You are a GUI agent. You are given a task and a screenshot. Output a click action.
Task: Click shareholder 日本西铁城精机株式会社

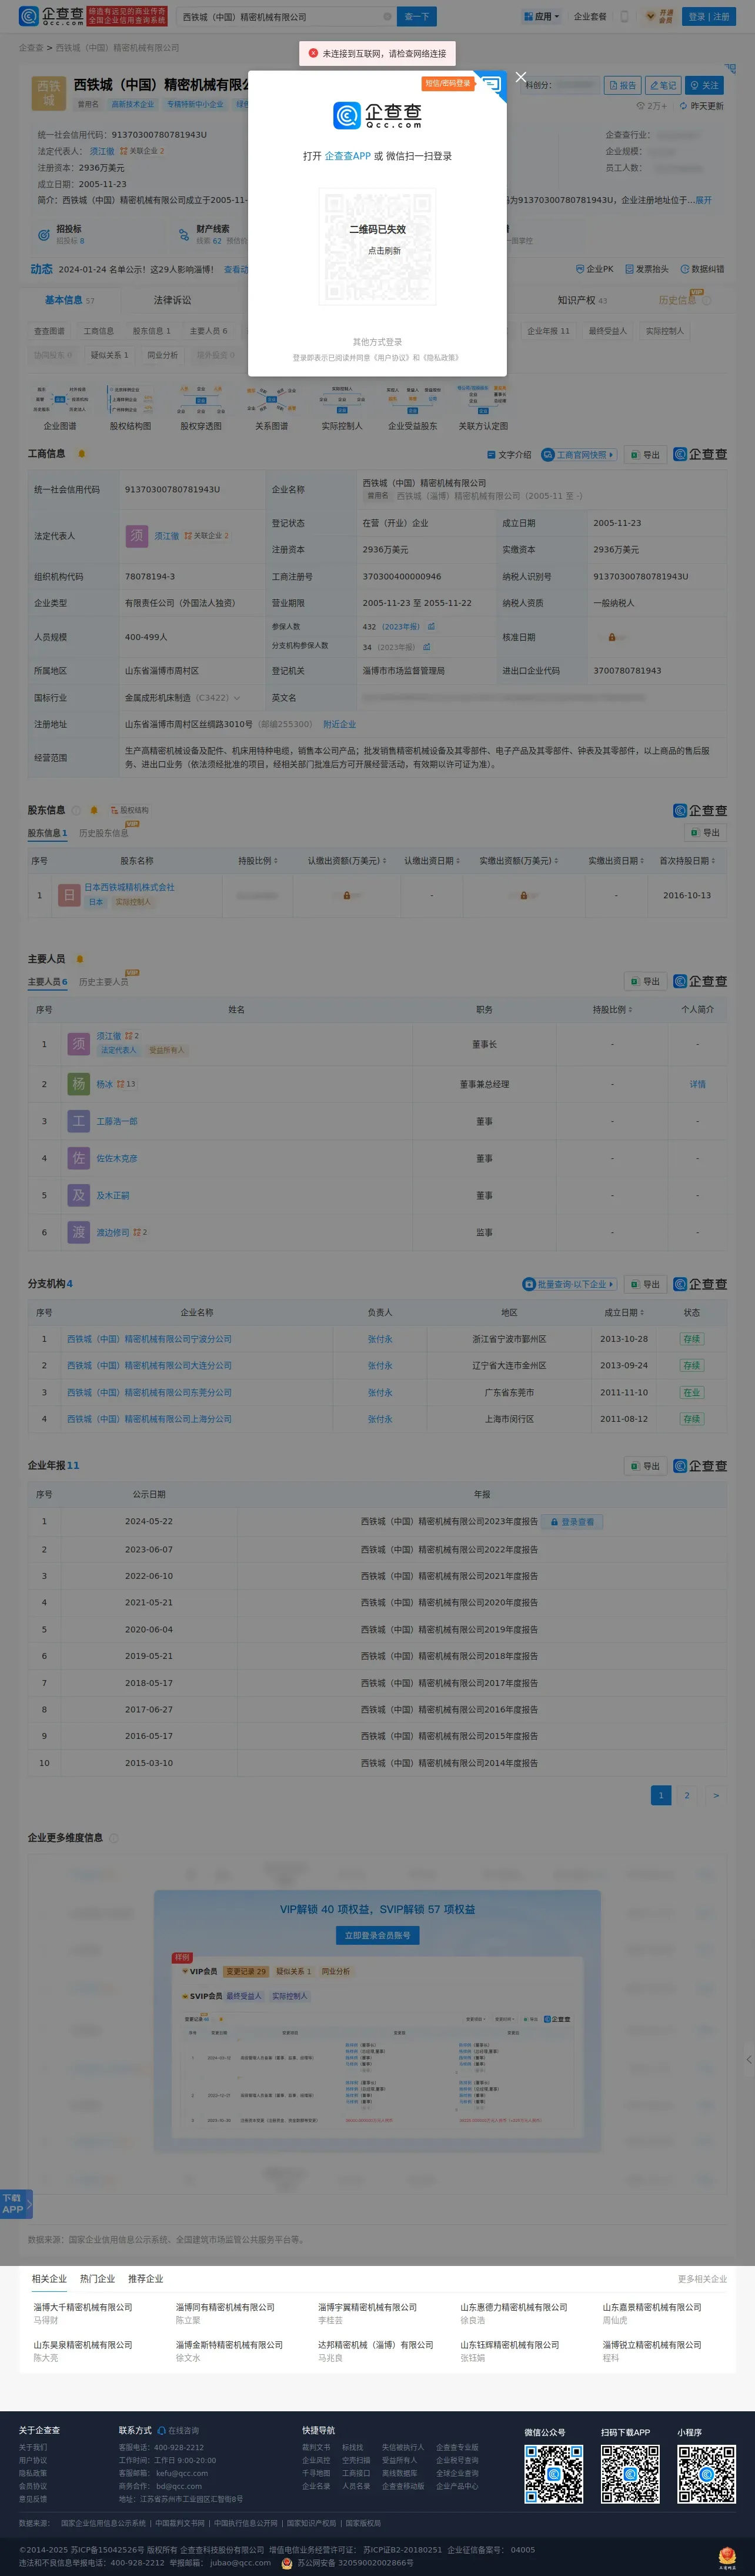[x=129, y=887]
